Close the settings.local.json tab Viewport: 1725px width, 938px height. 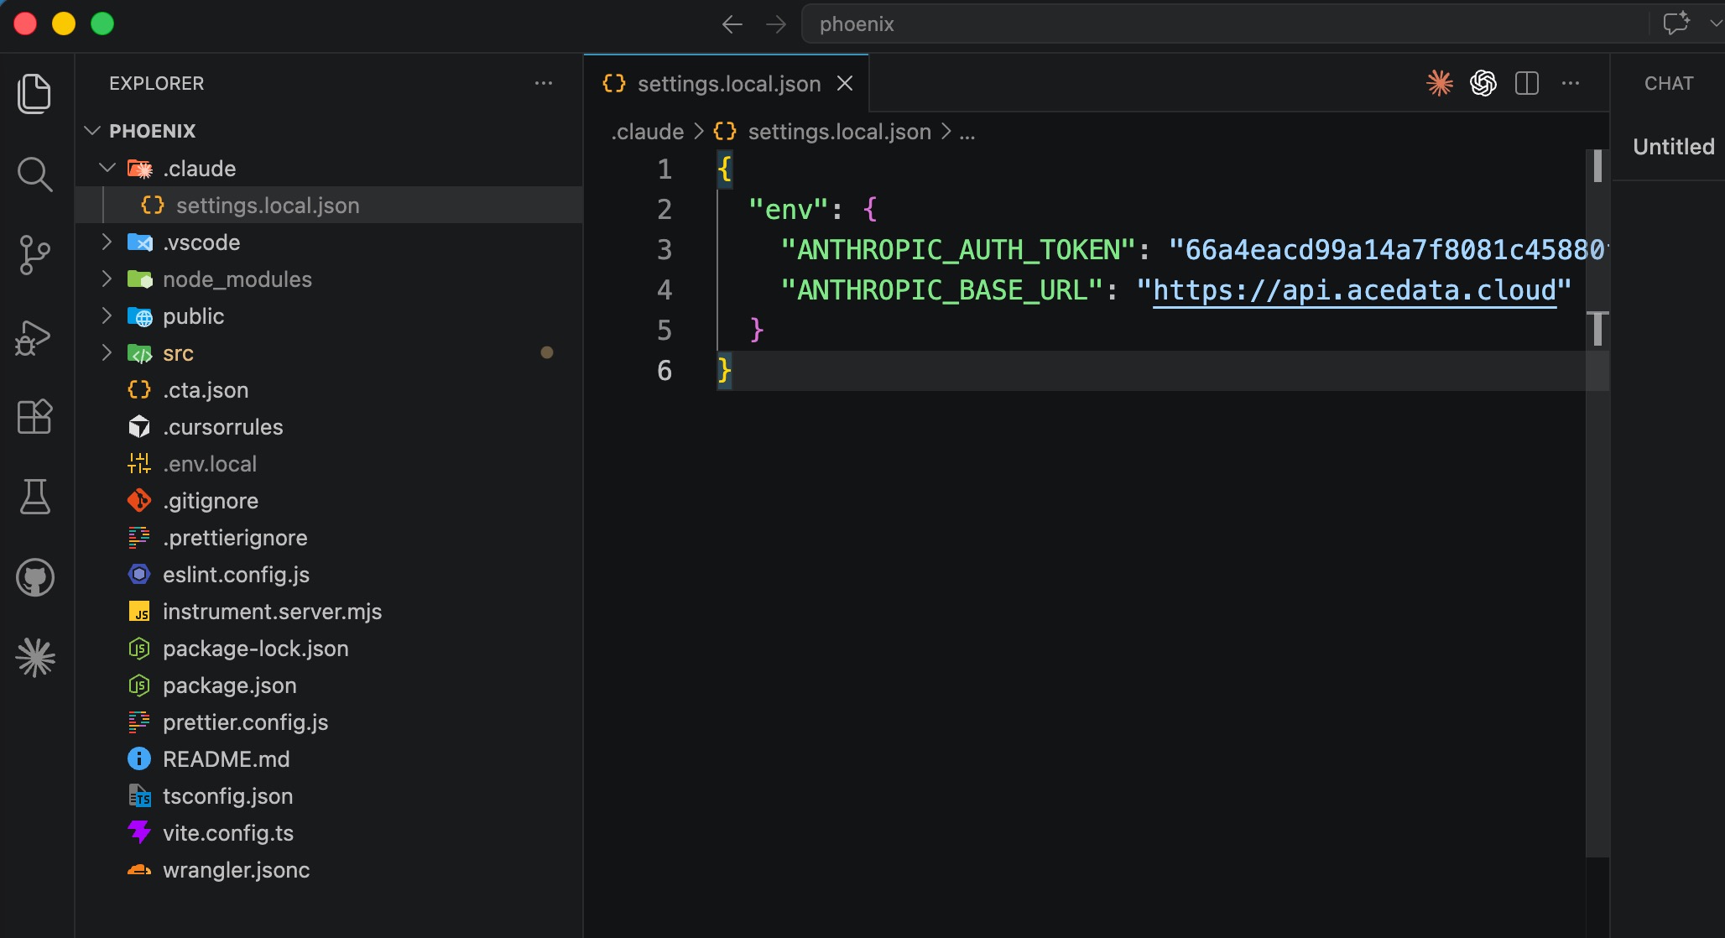click(x=845, y=83)
